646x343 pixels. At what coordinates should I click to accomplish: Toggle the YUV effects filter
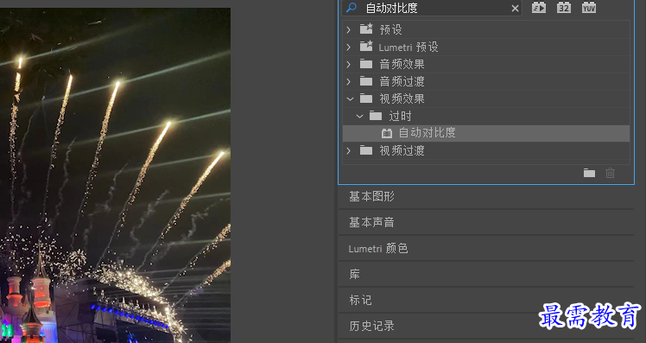point(589,8)
